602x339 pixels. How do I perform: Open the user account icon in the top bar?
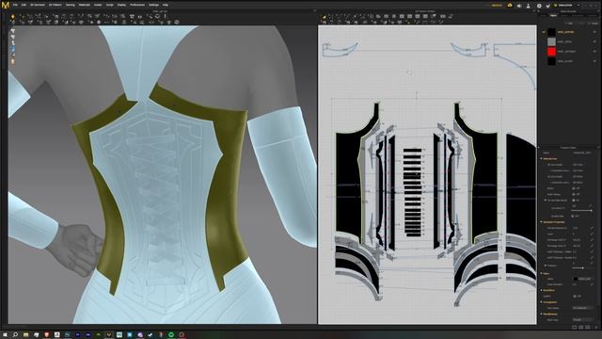529,6
